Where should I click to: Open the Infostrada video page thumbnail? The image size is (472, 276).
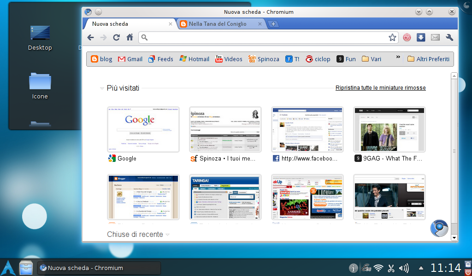click(389, 197)
